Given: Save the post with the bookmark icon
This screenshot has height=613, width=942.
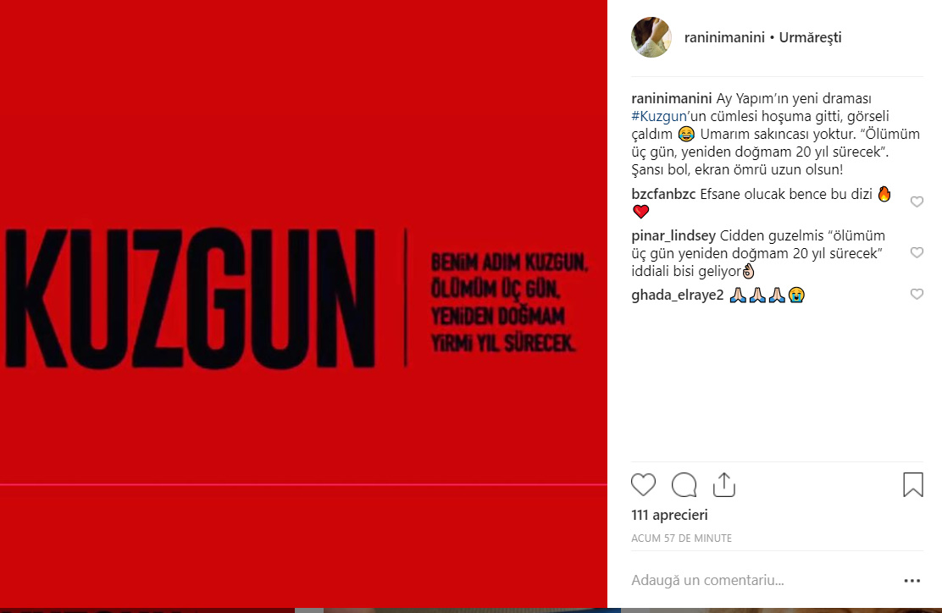Looking at the screenshot, I should tap(912, 484).
